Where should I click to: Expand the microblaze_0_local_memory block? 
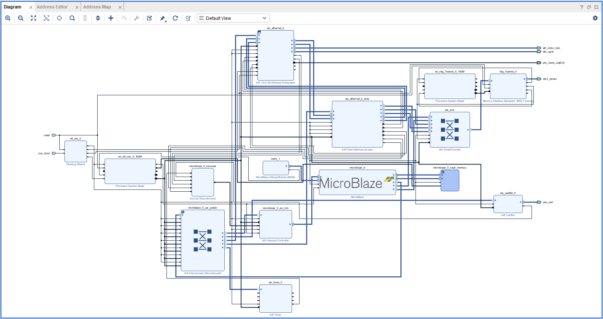[443, 172]
